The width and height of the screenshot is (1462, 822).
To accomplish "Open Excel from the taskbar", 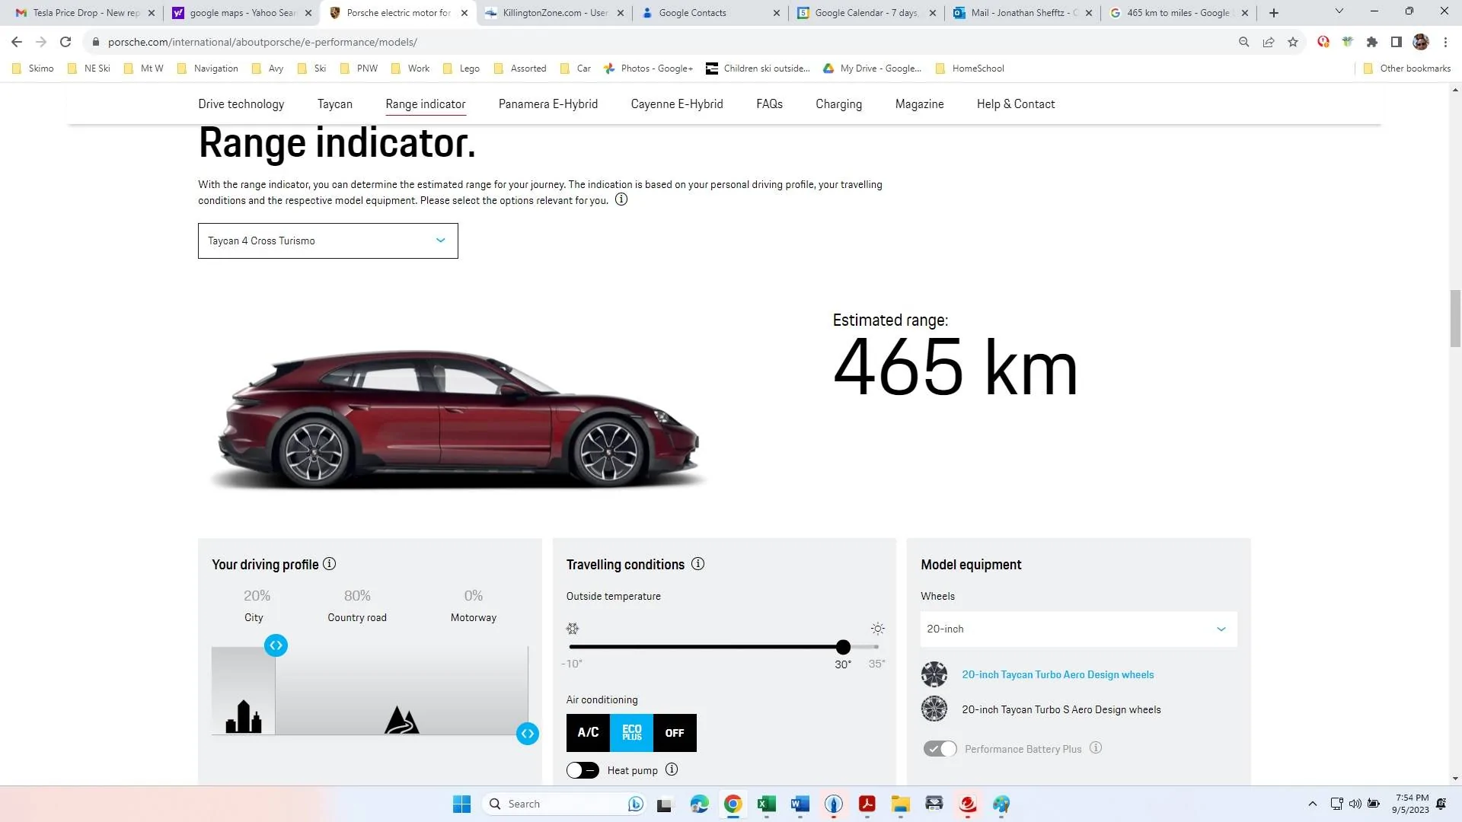I will pyautogui.click(x=767, y=804).
